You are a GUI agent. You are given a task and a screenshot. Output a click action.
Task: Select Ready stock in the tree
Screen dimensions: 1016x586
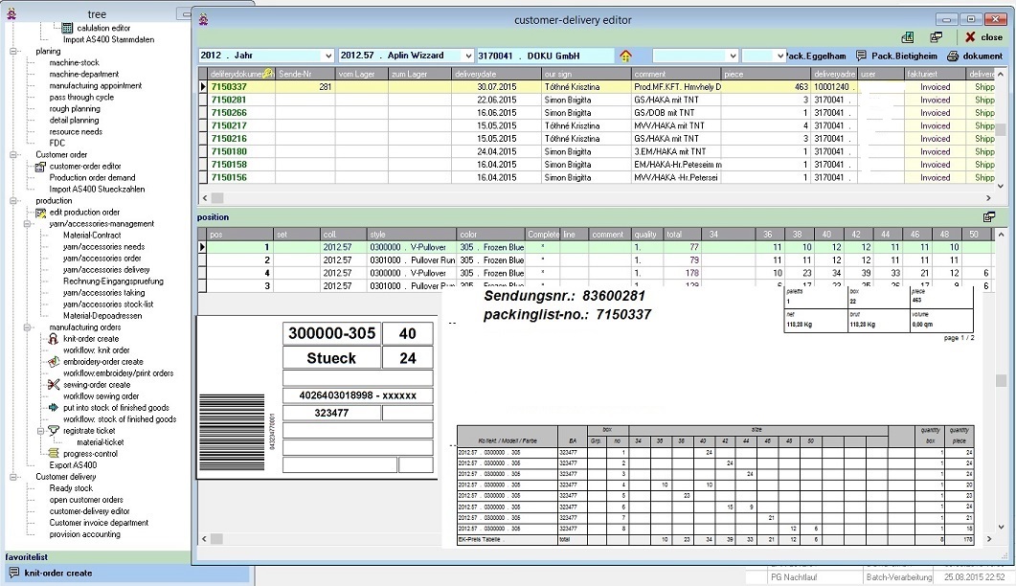[x=71, y=488]
